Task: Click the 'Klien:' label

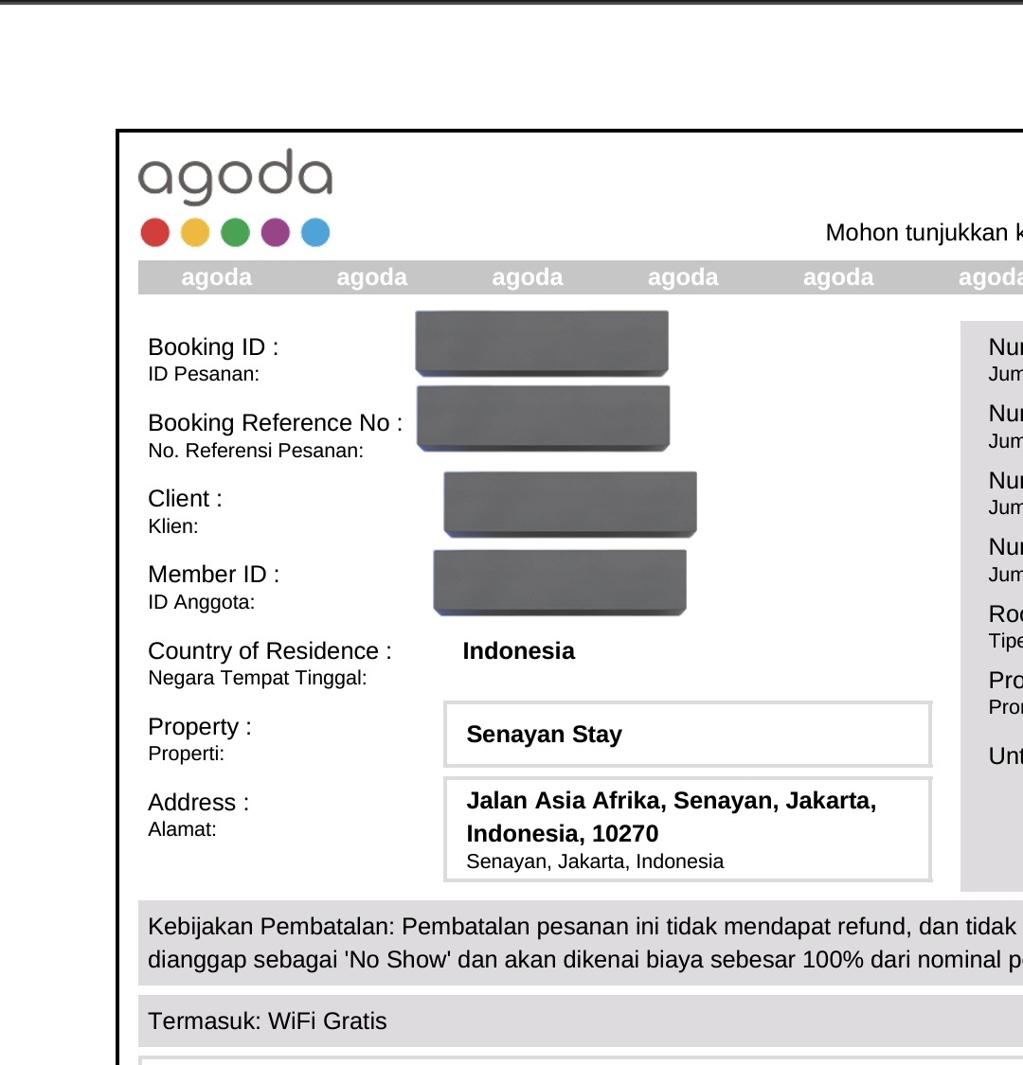Action: click(173, 526)
